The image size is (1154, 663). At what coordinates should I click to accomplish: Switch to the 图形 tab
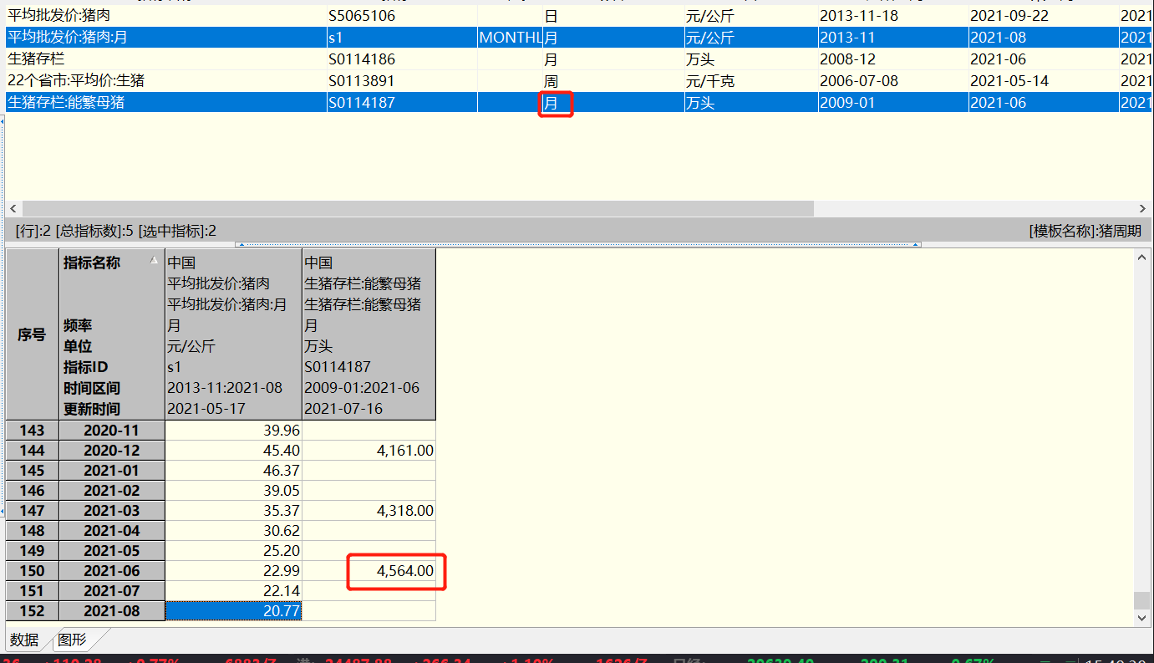click(73, 640)
